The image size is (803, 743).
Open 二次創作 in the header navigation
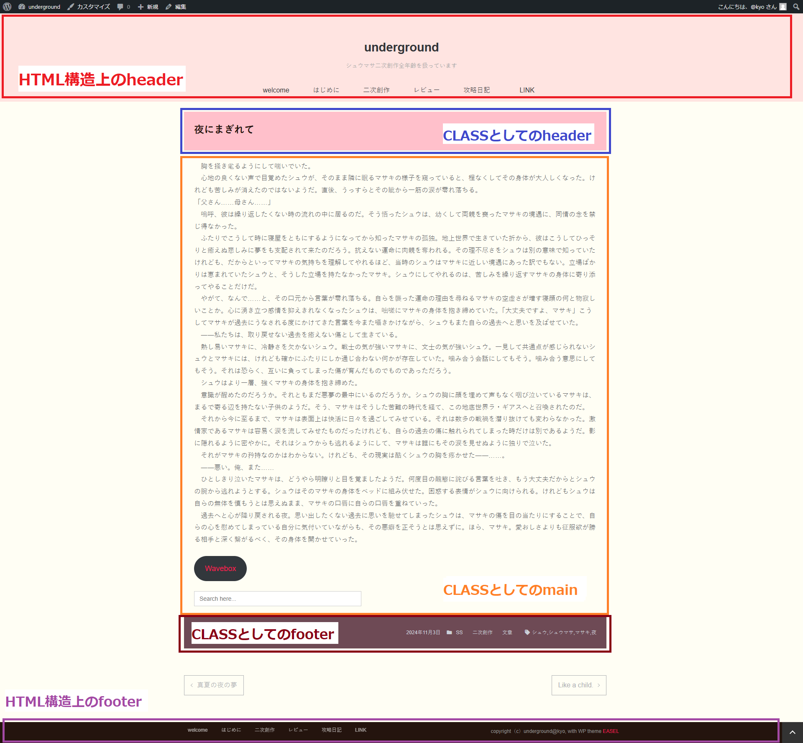coord(376,90)
